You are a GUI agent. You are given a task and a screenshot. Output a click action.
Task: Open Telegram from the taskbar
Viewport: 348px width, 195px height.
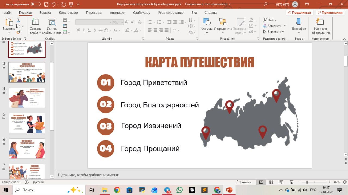click(x=167, y=190)
